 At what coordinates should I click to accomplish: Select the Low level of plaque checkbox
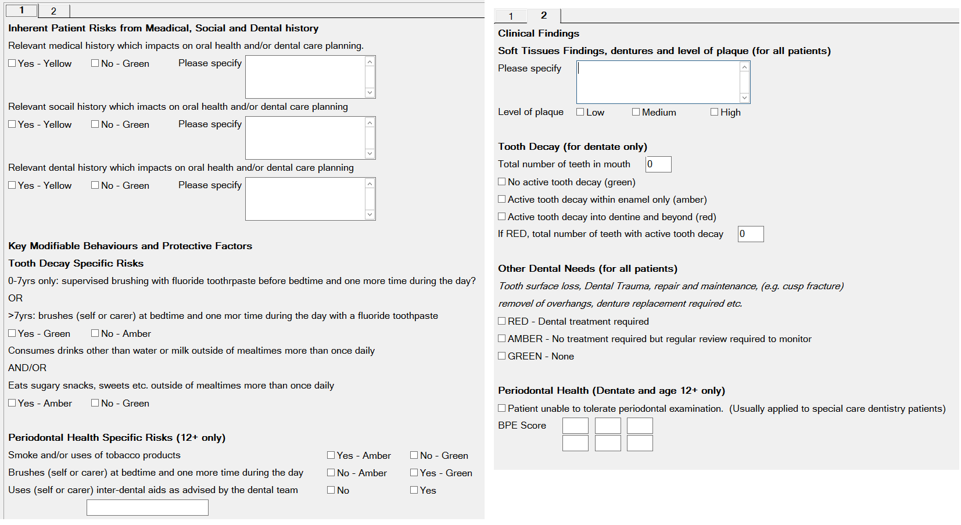tap(580, 112)
